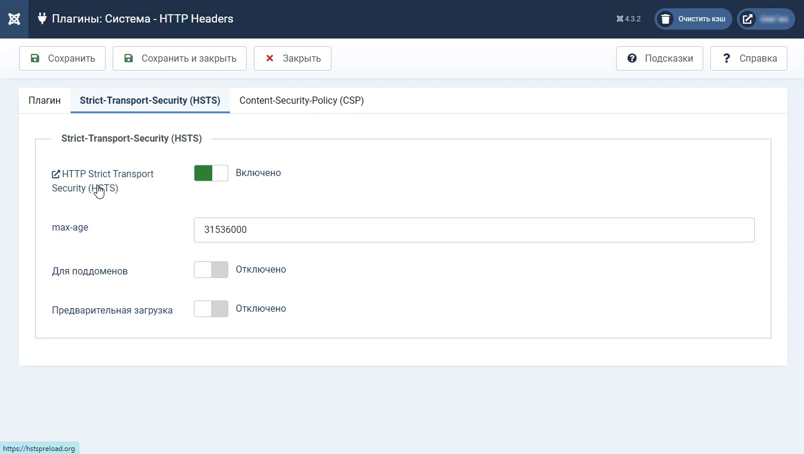Click the Включено label
This screenshot has height=454, width=804.
[x=259, y=173]
